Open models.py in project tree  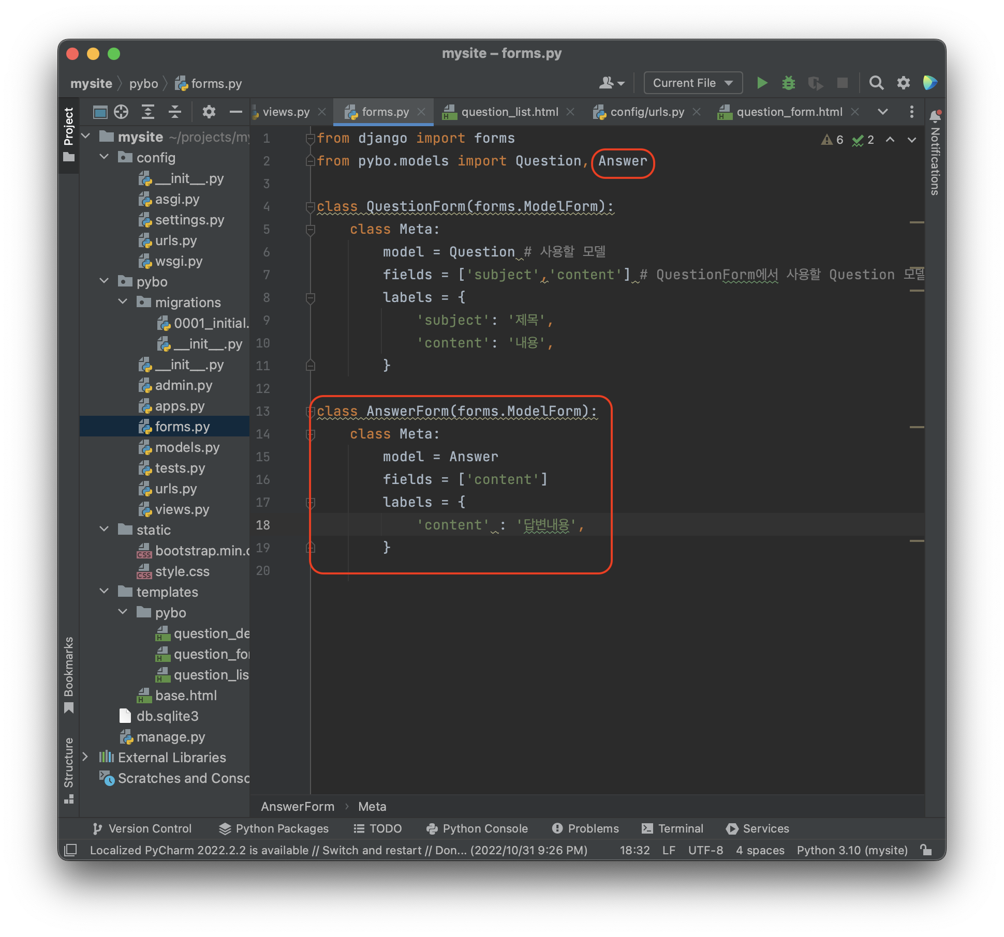(x=187, y=447)
